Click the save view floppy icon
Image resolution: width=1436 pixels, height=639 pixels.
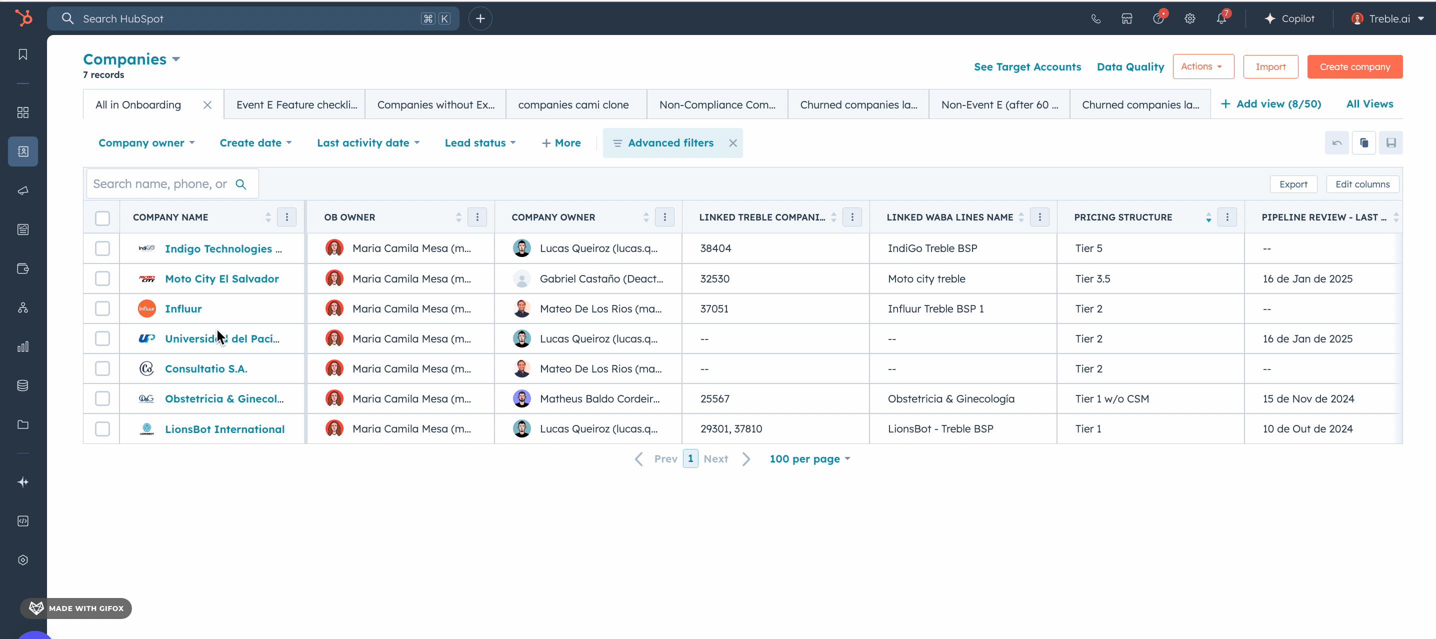tap(1391, 142)
